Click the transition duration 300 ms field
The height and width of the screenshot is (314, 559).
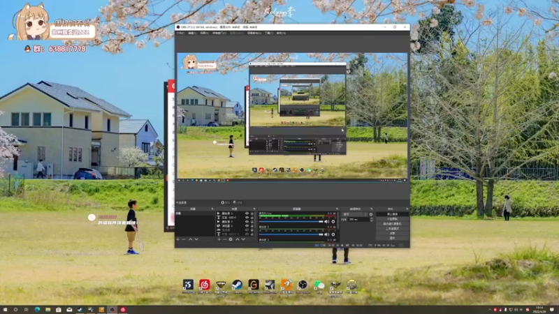(358, 219)
